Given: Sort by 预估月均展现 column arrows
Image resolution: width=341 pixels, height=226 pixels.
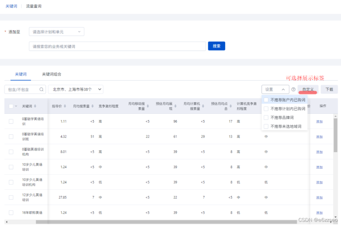Looking at the screenshot, I should click(176, 106).
